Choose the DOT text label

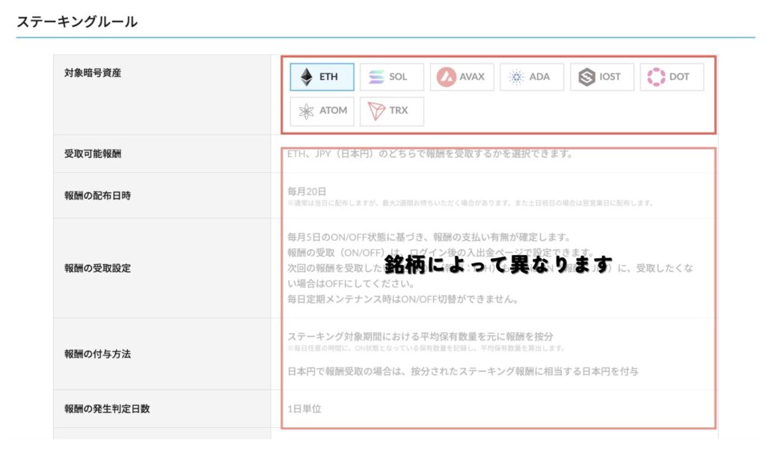pyautogui.click(x=679, y=77)
